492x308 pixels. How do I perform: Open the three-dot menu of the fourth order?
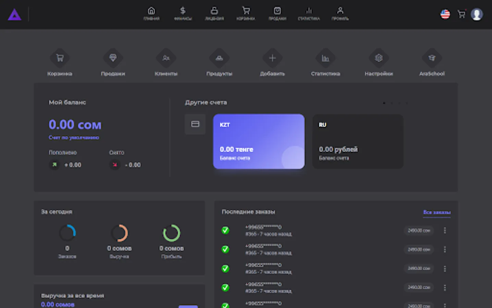pyautogui.click(x=445, y=287)
